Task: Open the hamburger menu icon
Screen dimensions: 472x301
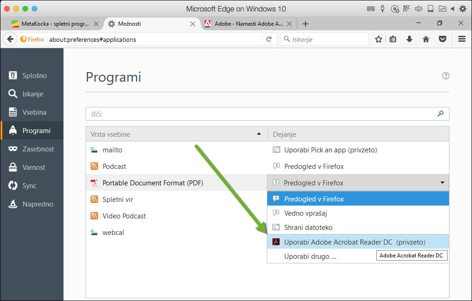Action: [x=462, y=39]
